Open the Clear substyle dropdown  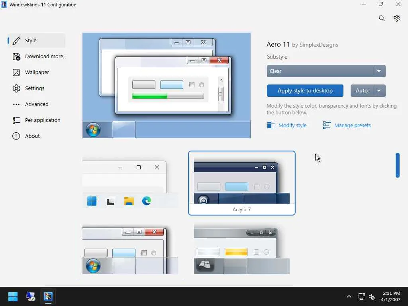pyautogui.click(x=326, y=71)
